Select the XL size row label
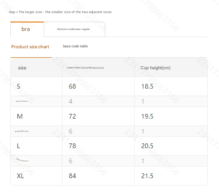 coord(20,176)
